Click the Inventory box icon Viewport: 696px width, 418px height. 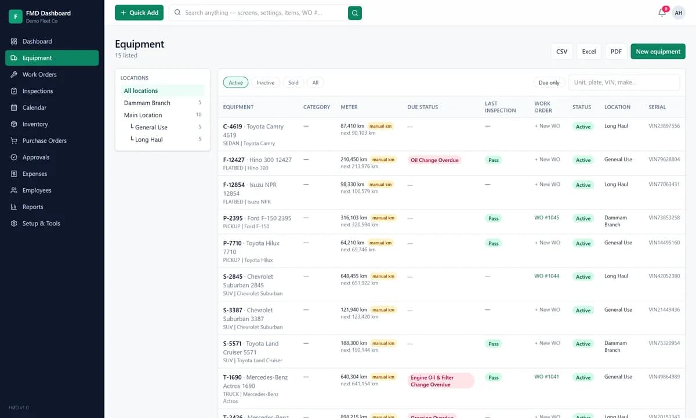(x=14, y=124)
